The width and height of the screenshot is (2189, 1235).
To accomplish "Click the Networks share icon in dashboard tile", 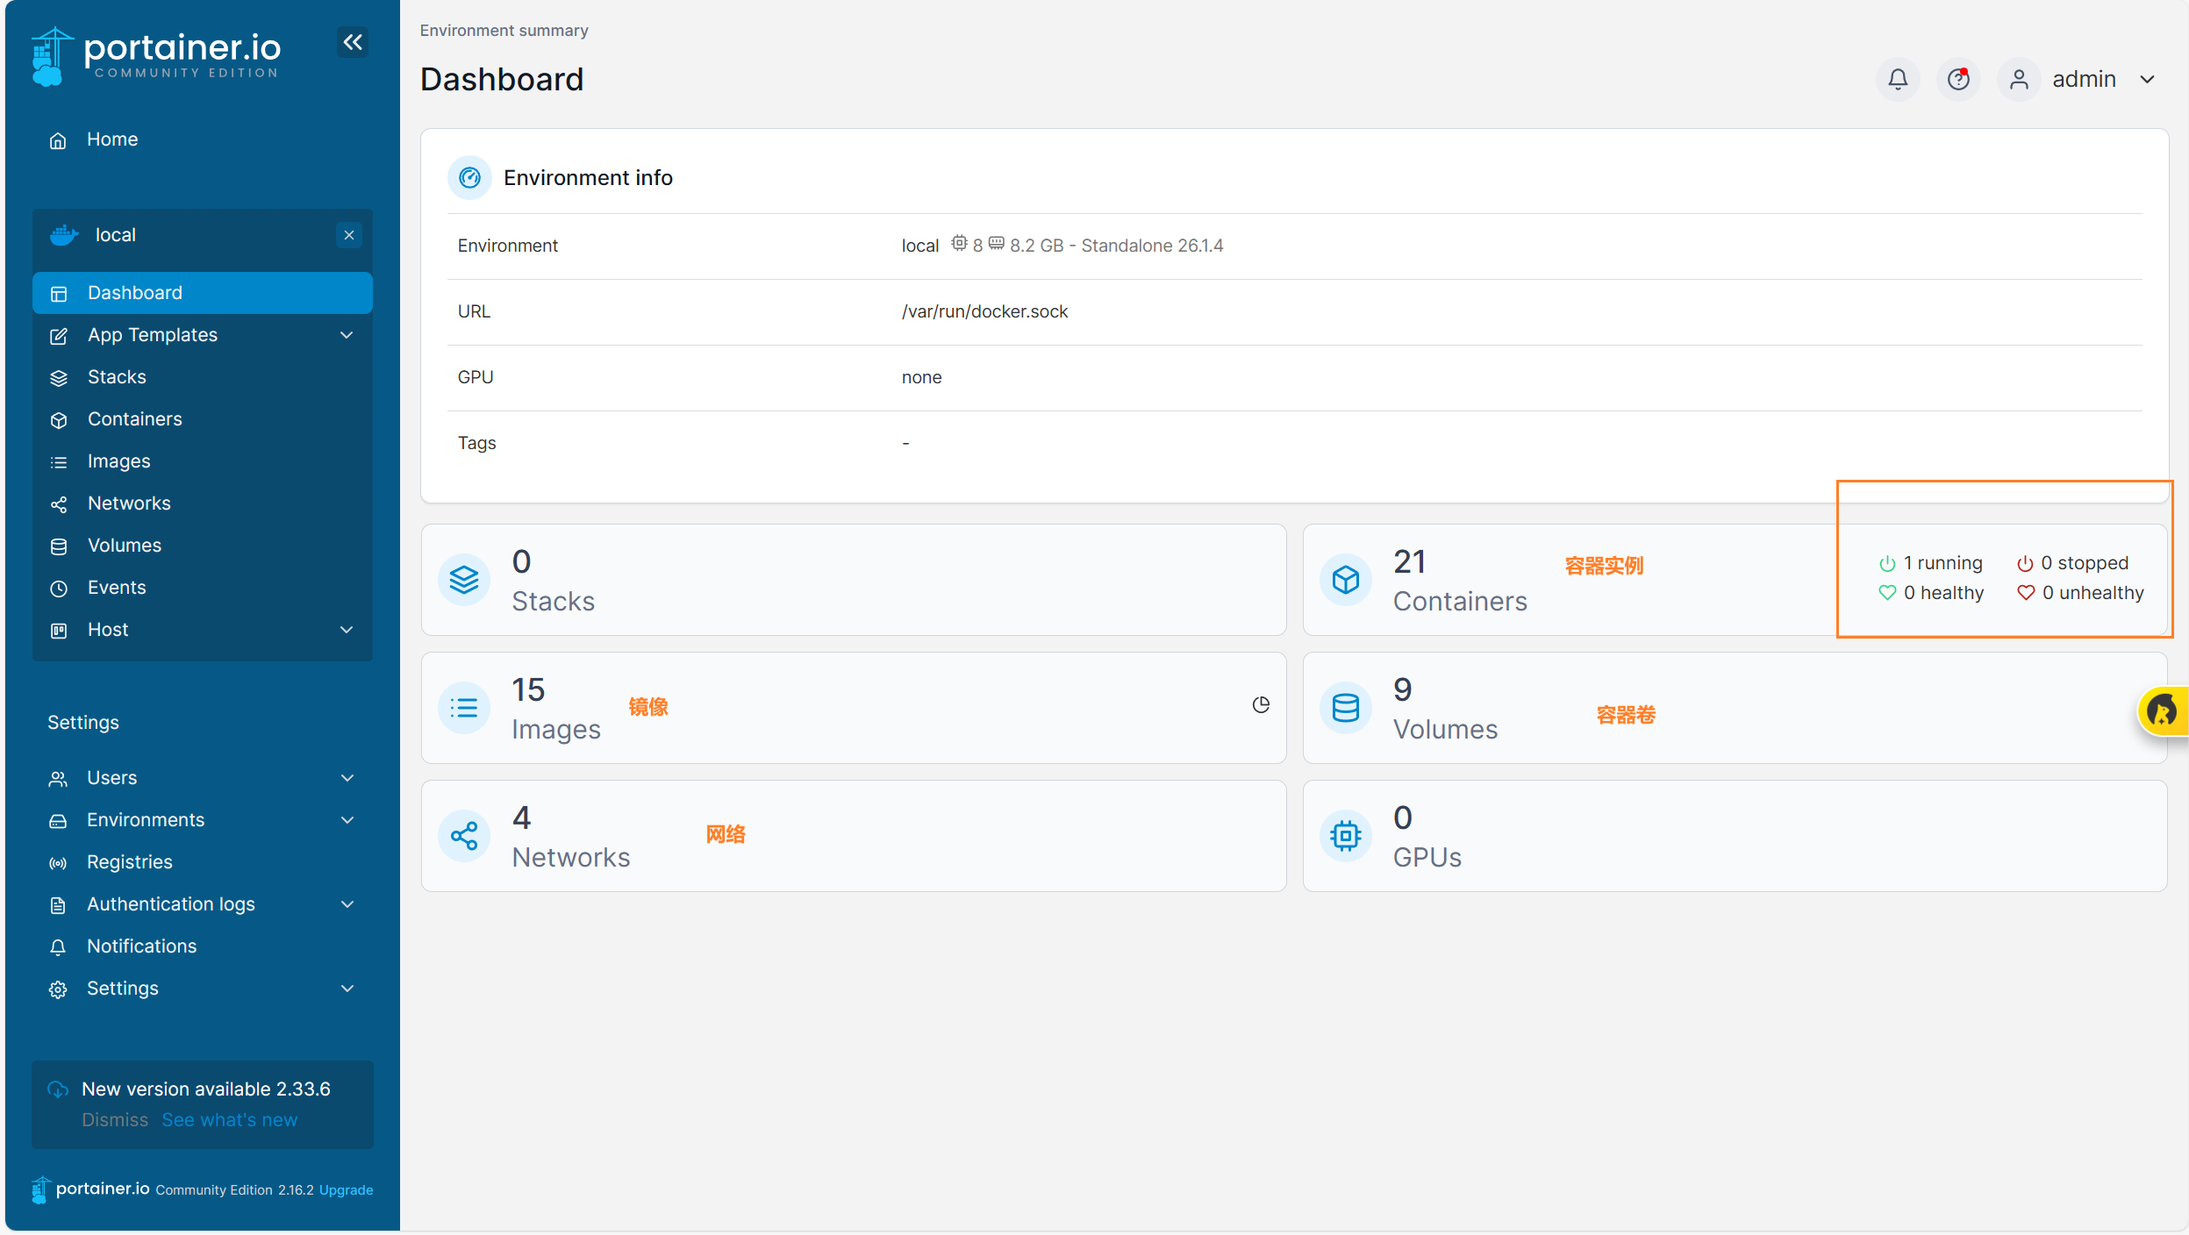I will point(464,836).
